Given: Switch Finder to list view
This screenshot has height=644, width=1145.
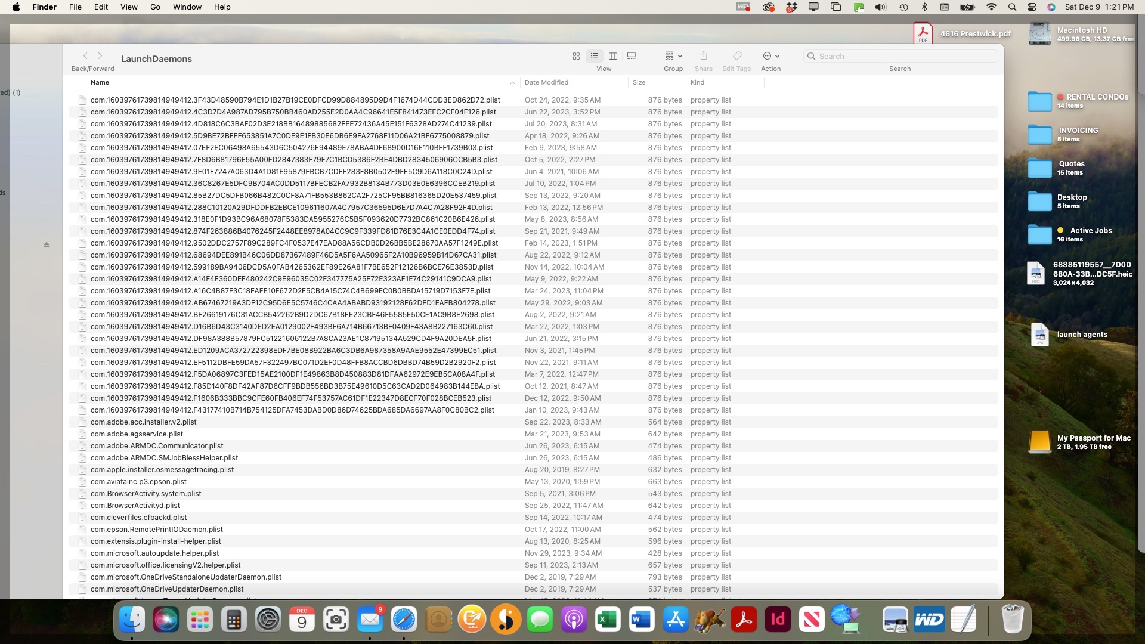Looking at the screenshot, I should click(595, 56).
